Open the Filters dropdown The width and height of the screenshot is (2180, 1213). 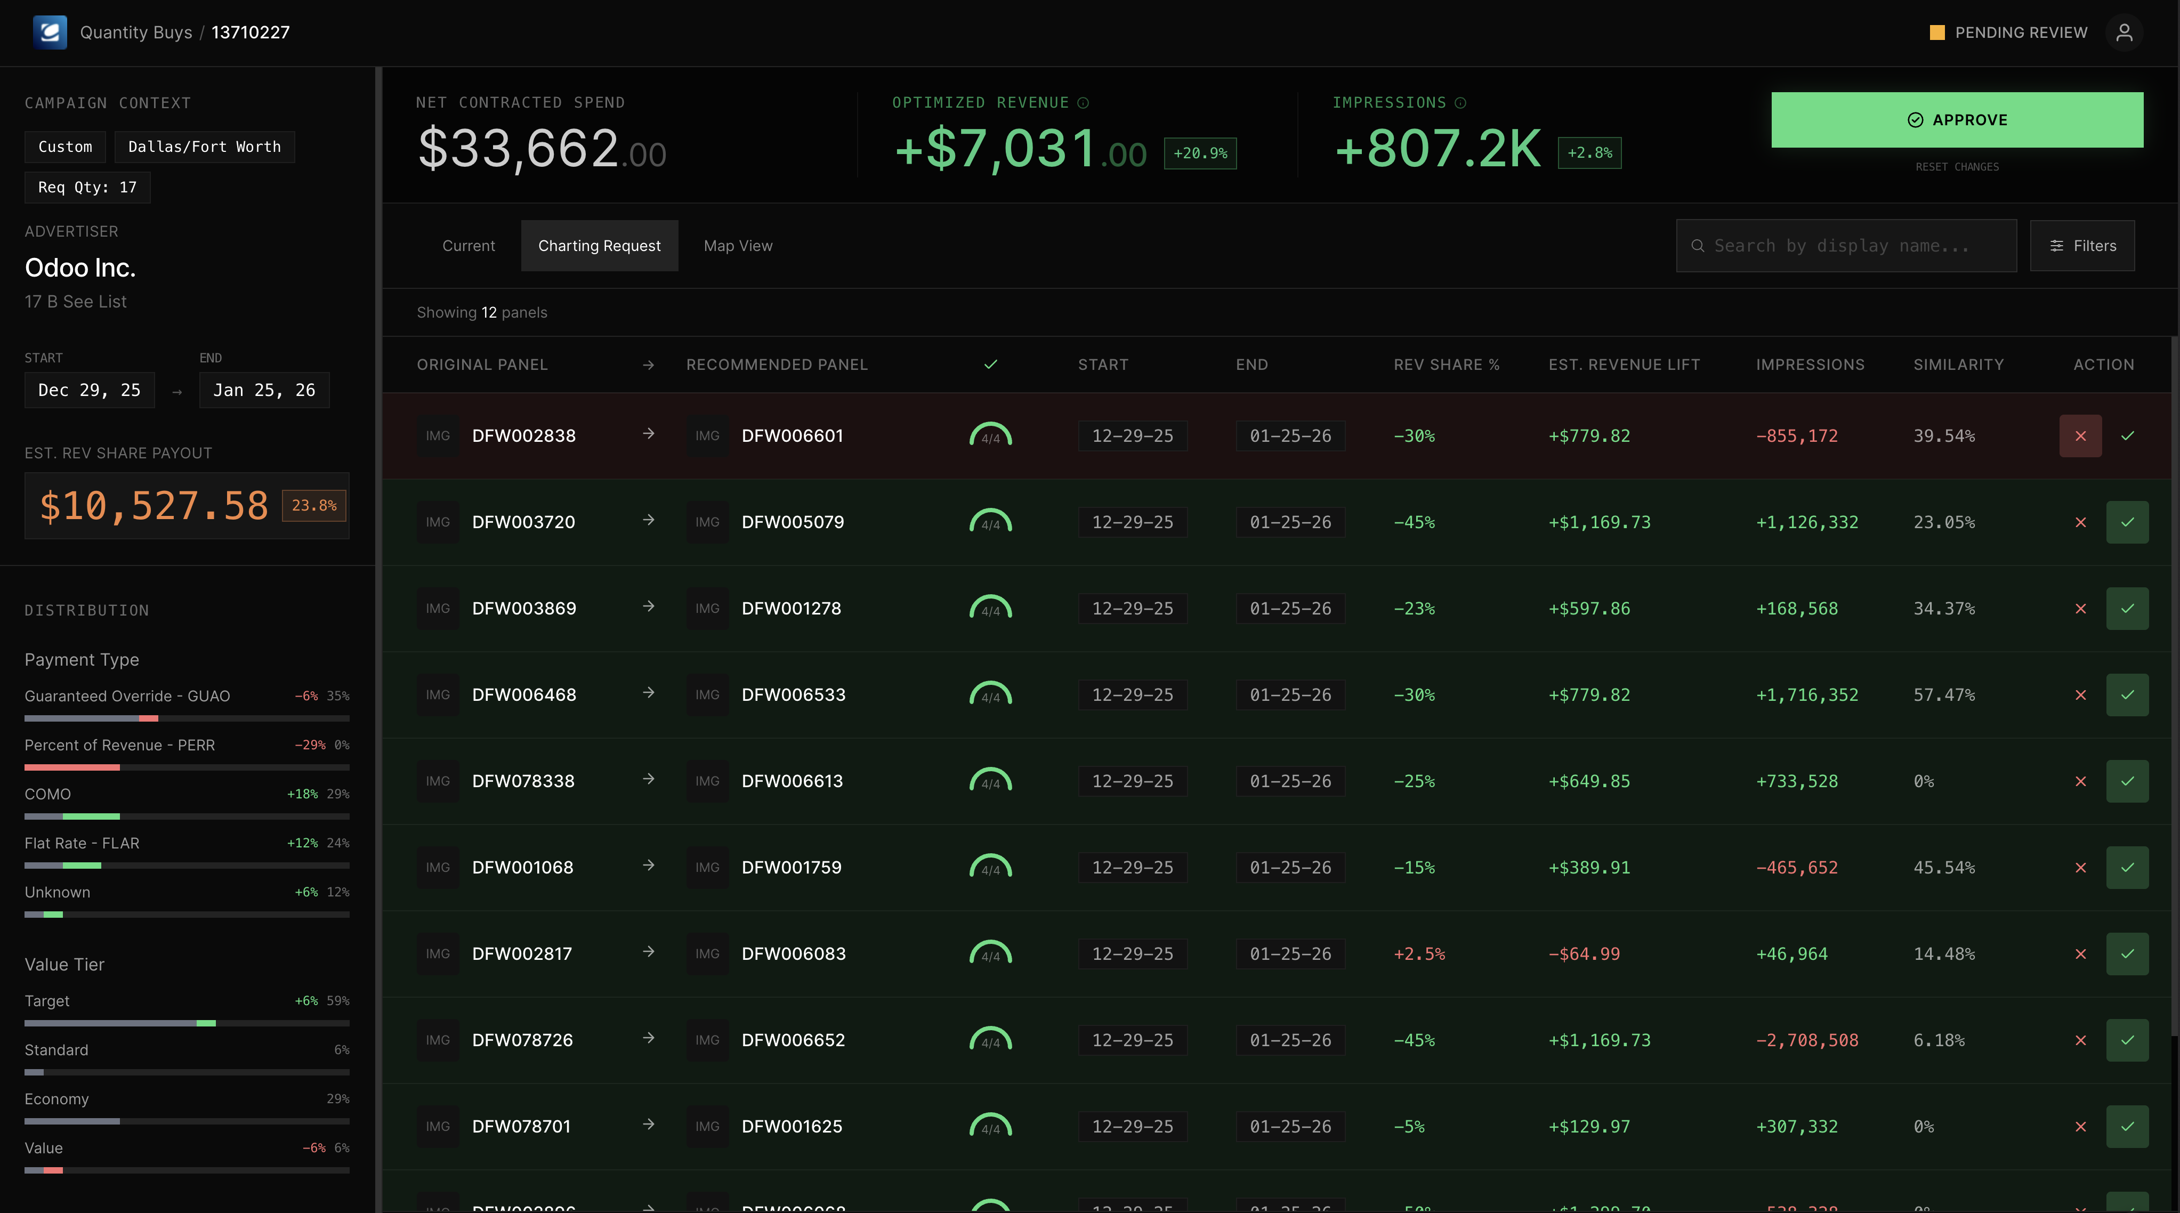(x=2082, y=246)
